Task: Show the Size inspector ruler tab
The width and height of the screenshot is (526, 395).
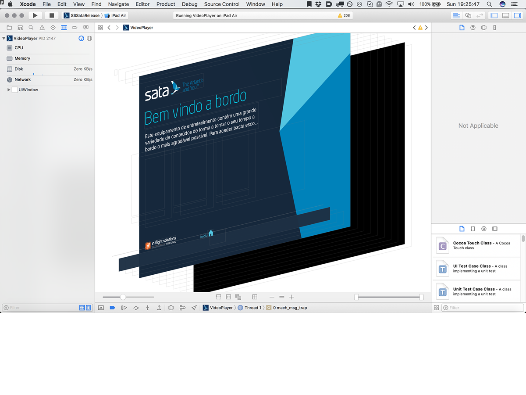Action: pyautogui.click(x=495, y=28)
